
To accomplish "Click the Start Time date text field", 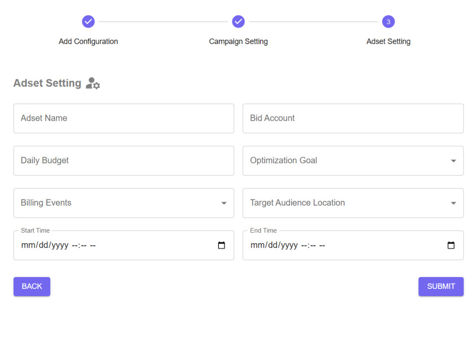I will pyautogui.click(x=124, y=245).
